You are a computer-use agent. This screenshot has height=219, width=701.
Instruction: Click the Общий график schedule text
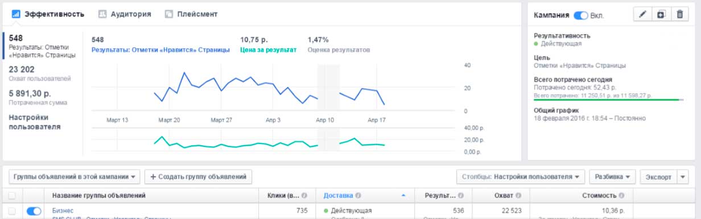(x=589, y=119)
